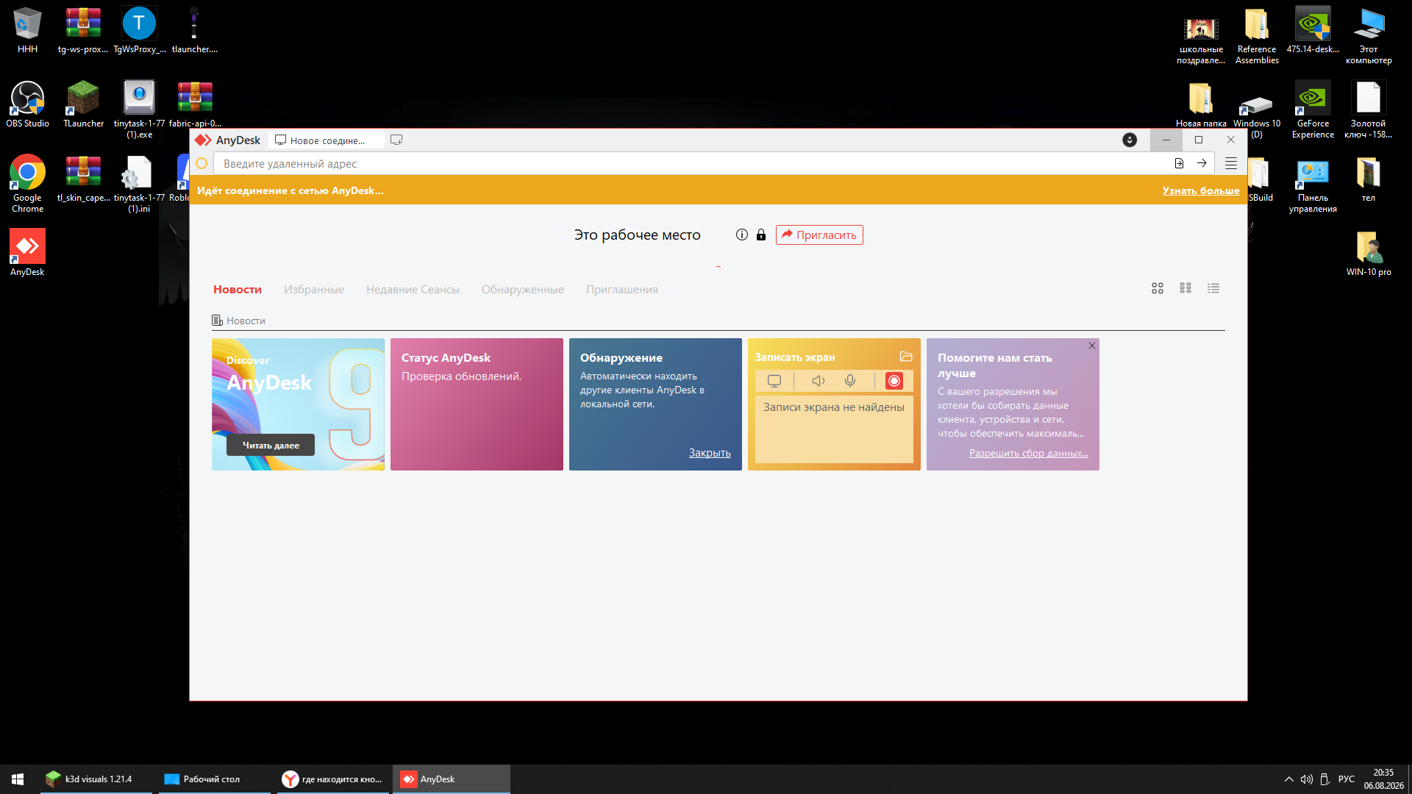
Task: Select the Приглашения tab
Action: pos(622,290)
